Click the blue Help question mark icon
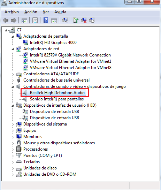 point(46,20)
